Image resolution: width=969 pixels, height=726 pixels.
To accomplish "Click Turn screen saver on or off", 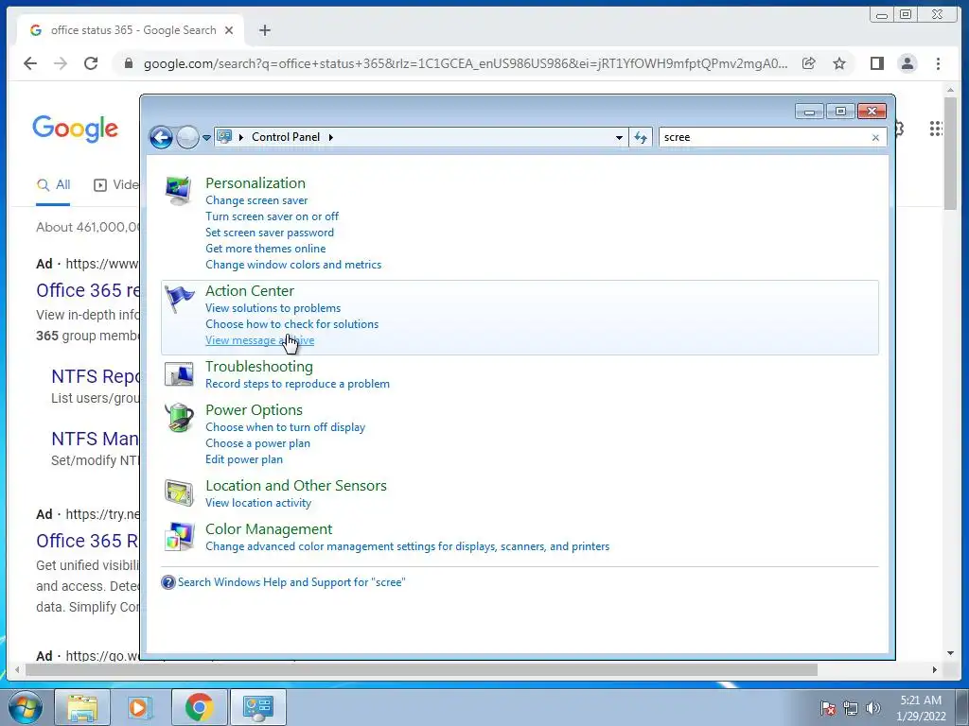I will 272,216.
